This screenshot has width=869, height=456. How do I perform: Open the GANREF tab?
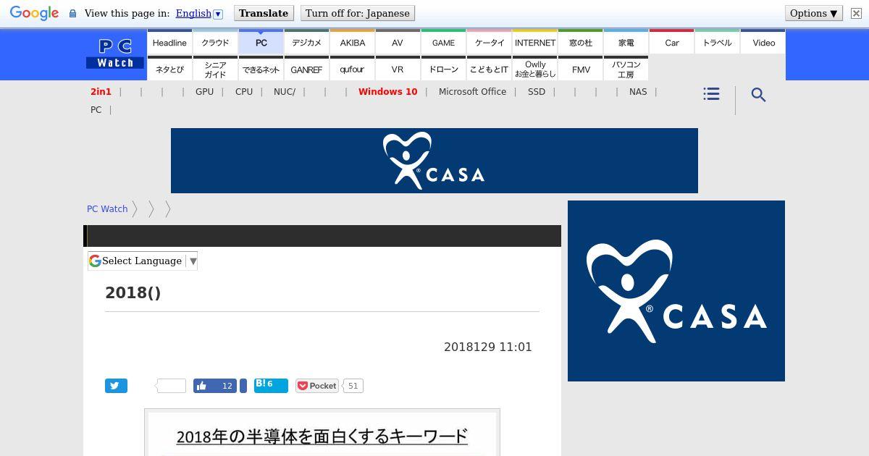point(306,69)
